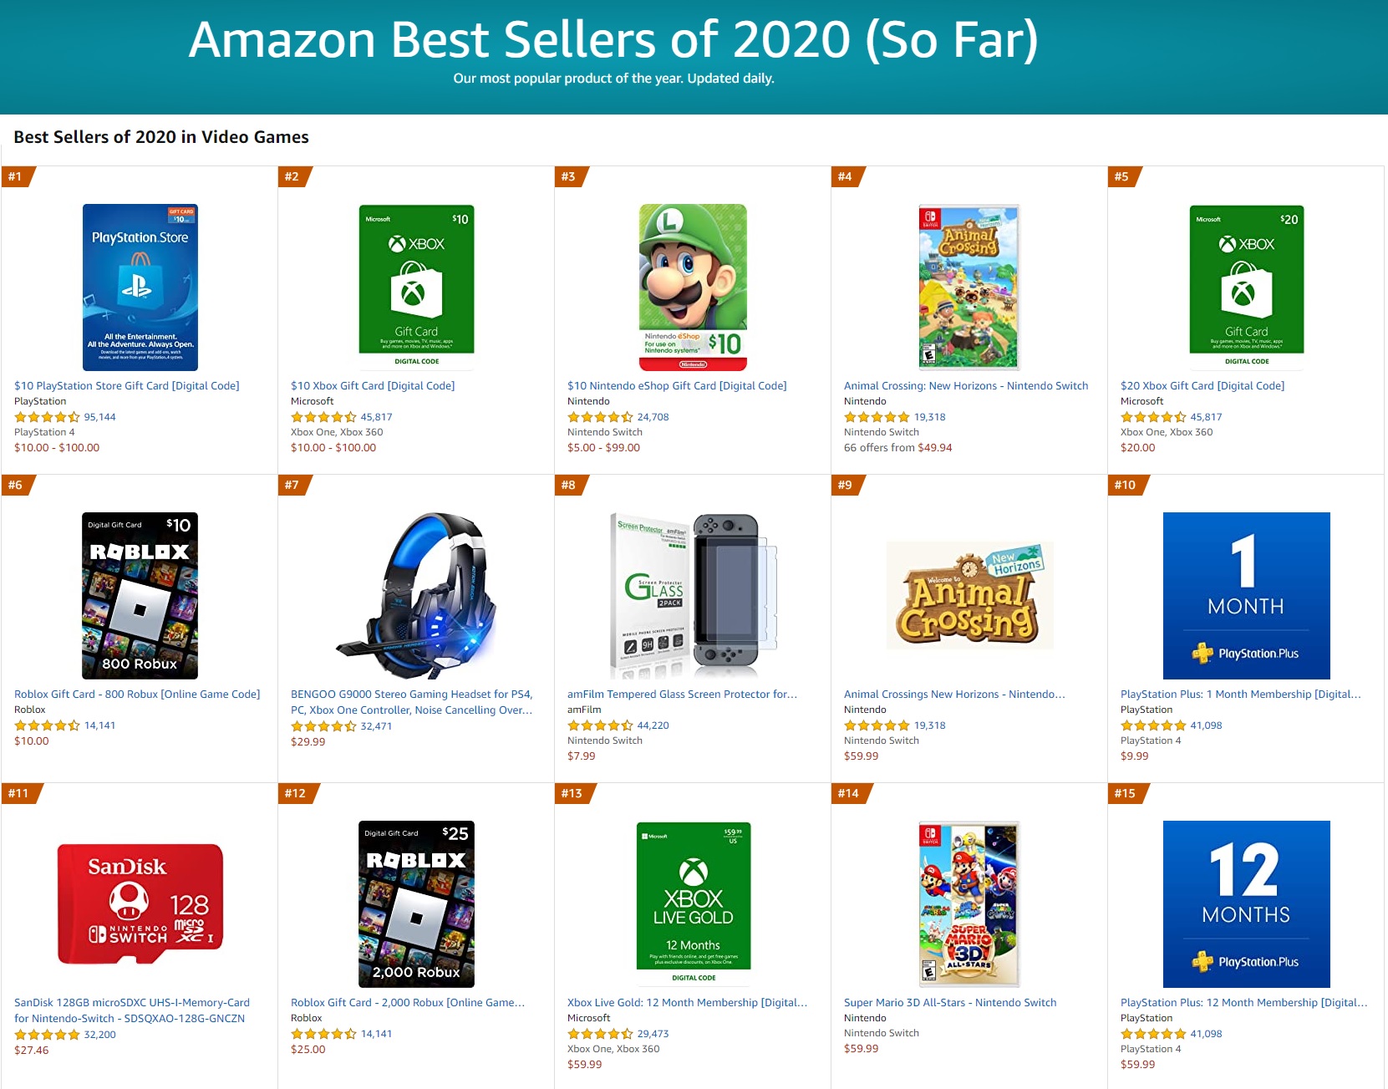Click the amFilm glass screen protector image
Screen dimensions: 1388x1089
[x=693, y=595]
